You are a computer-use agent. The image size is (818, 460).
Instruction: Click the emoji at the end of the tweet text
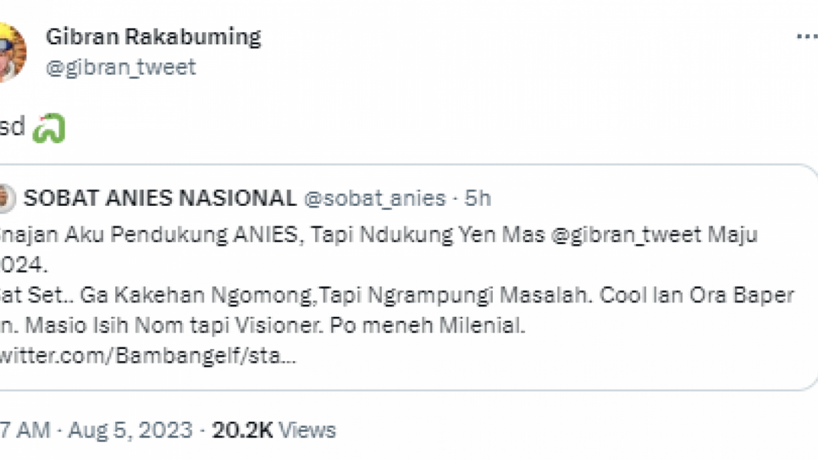[x=49, y=126]
